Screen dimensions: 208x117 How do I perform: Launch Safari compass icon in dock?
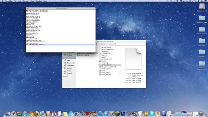point(25,114)
